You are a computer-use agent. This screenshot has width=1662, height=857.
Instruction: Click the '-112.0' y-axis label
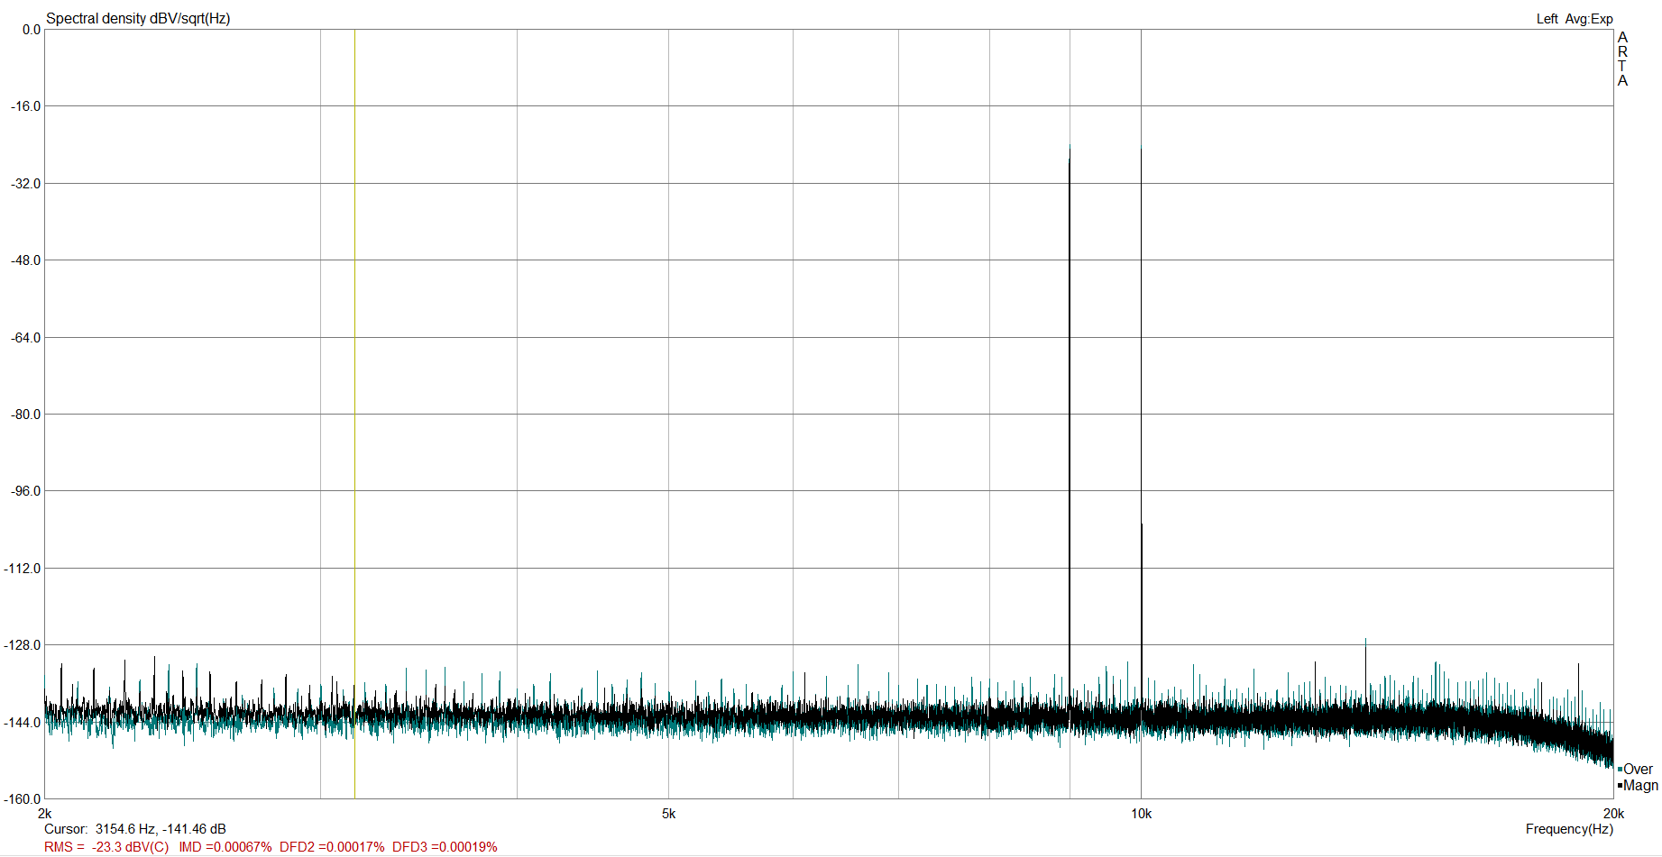pos(23,569)
